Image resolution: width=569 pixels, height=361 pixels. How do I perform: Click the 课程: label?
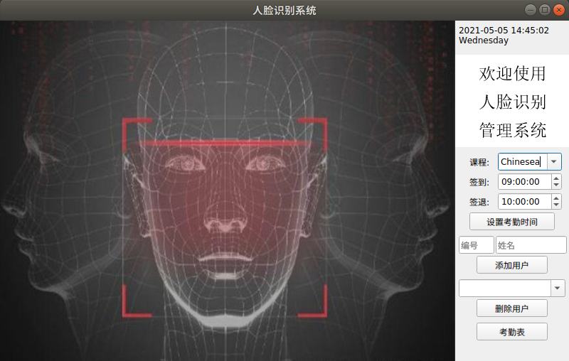(479, 162)
